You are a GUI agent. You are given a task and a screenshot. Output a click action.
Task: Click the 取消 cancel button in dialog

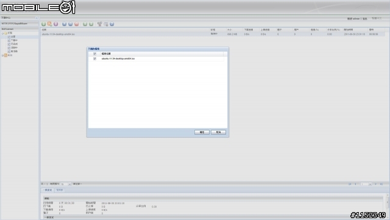[x=218, y=132]
